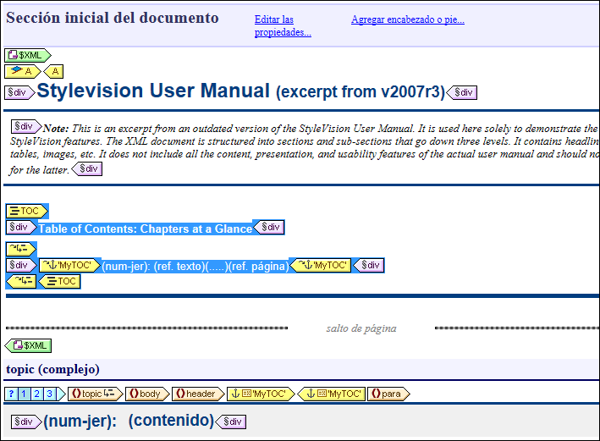This screenshot has height=441, width=600.
Task: Toggle template level 1 box
Action: click(x=24, y=394)
